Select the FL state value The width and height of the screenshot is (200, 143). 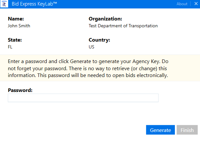(x=10, y=47)
